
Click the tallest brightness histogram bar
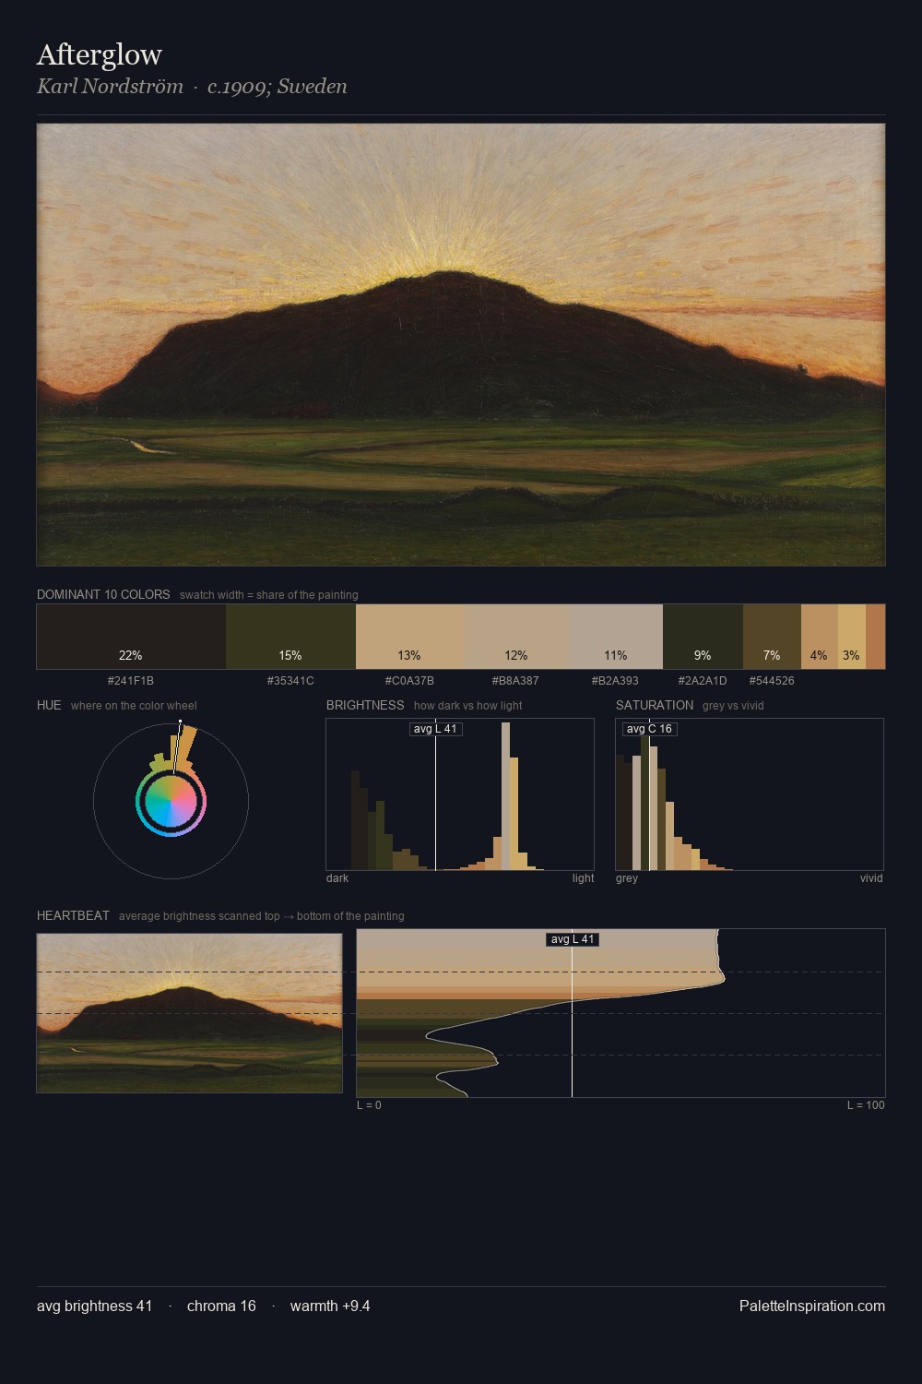505,795
